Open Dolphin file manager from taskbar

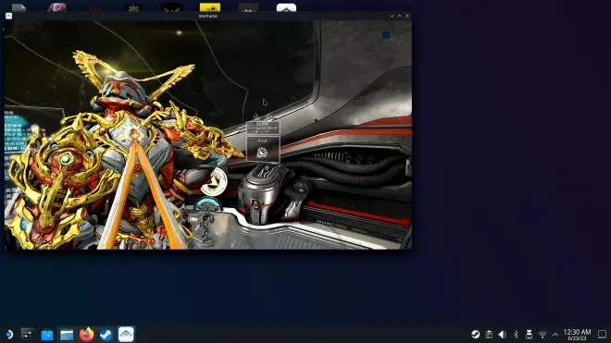point(67,335)
